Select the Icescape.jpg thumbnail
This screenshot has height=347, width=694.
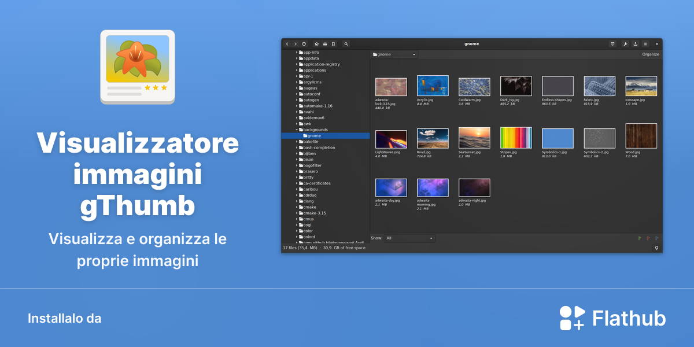point(641,86)
